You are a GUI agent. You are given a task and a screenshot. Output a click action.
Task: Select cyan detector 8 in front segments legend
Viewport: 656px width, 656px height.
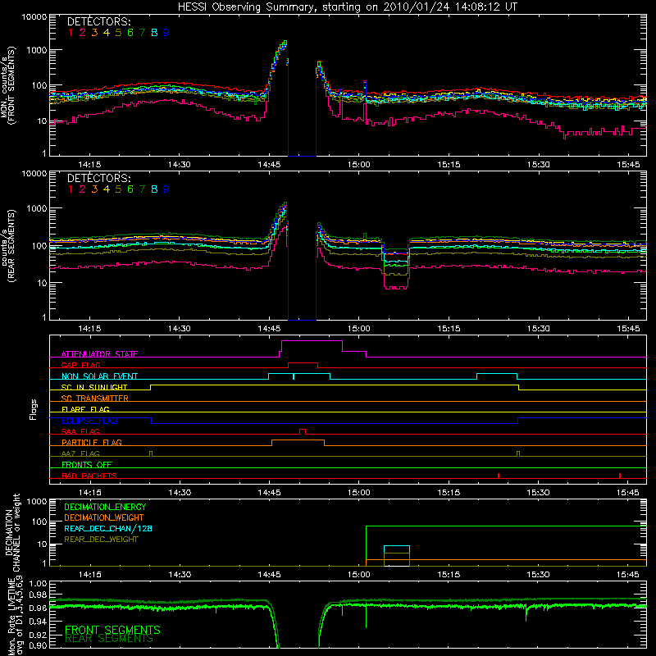154,33
